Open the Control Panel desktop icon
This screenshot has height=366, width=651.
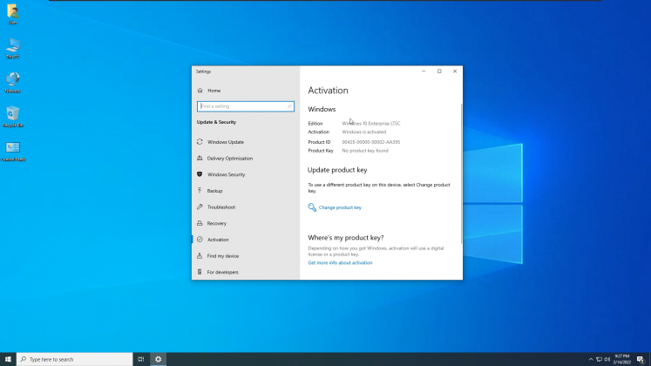tap(13, 151)
